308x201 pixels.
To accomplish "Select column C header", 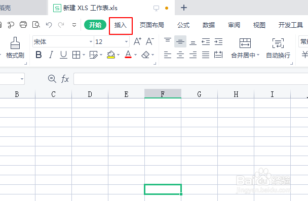I will (53, 94).
